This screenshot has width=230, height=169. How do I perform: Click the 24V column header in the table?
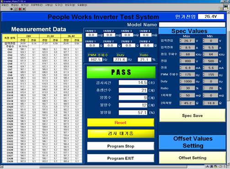click(28, 36)
